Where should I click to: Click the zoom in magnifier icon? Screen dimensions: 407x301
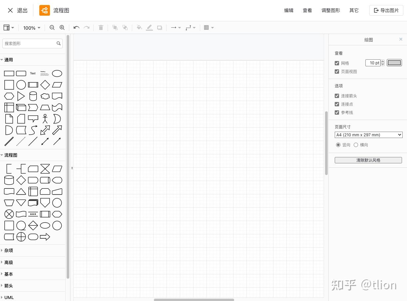pos(62,28)
